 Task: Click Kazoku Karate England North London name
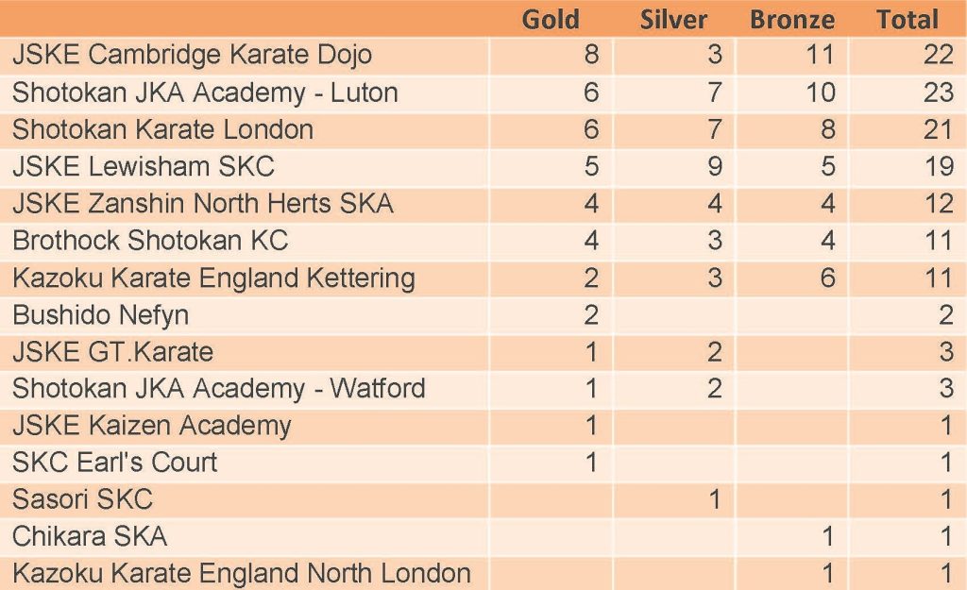coord(241,572)
